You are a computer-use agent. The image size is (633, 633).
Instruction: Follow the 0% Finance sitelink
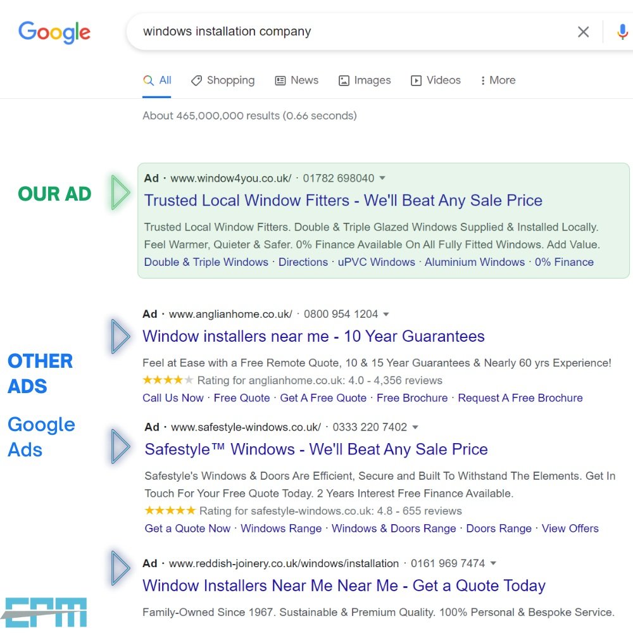(564, 262)
